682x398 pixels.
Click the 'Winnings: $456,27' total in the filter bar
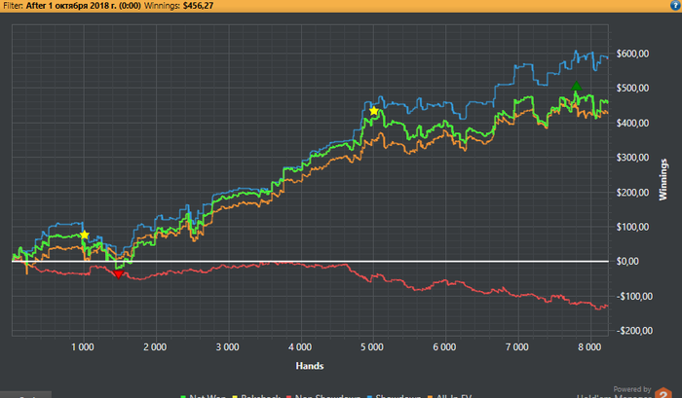[178, 6]
